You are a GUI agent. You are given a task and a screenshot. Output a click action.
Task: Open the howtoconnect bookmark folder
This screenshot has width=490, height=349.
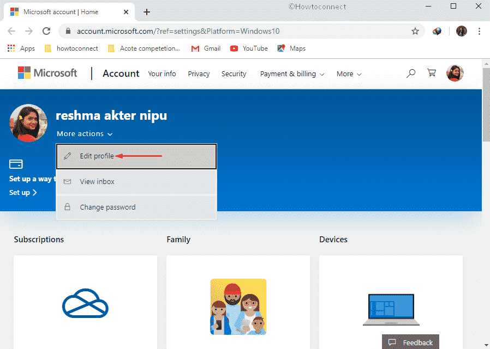click(71, 48)
